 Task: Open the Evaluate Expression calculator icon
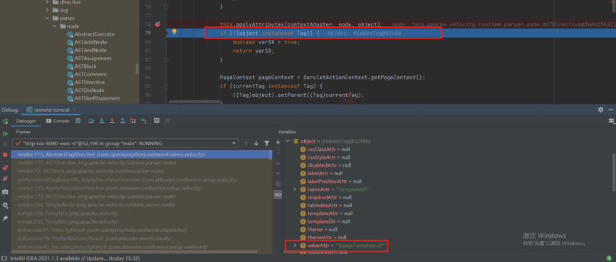click(157, 121)
